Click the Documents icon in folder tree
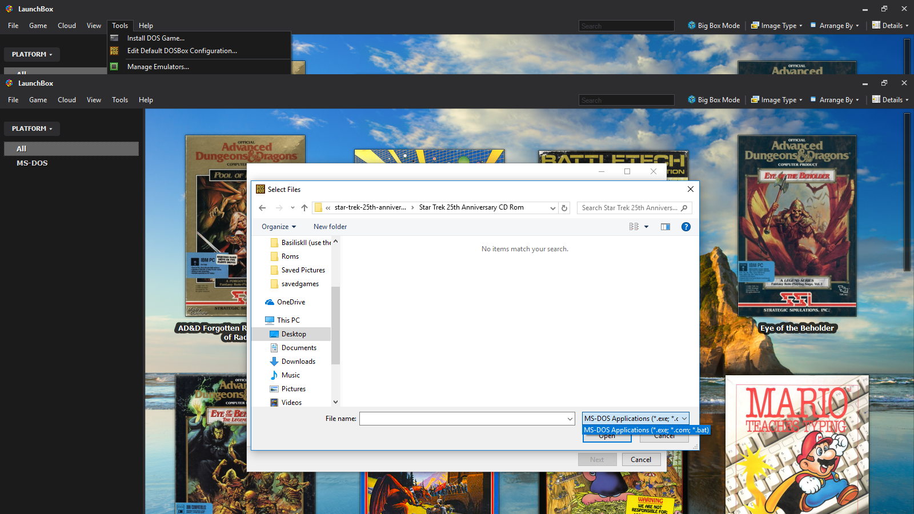This screenshot has height=514, width=914. (x=274, y=348)
